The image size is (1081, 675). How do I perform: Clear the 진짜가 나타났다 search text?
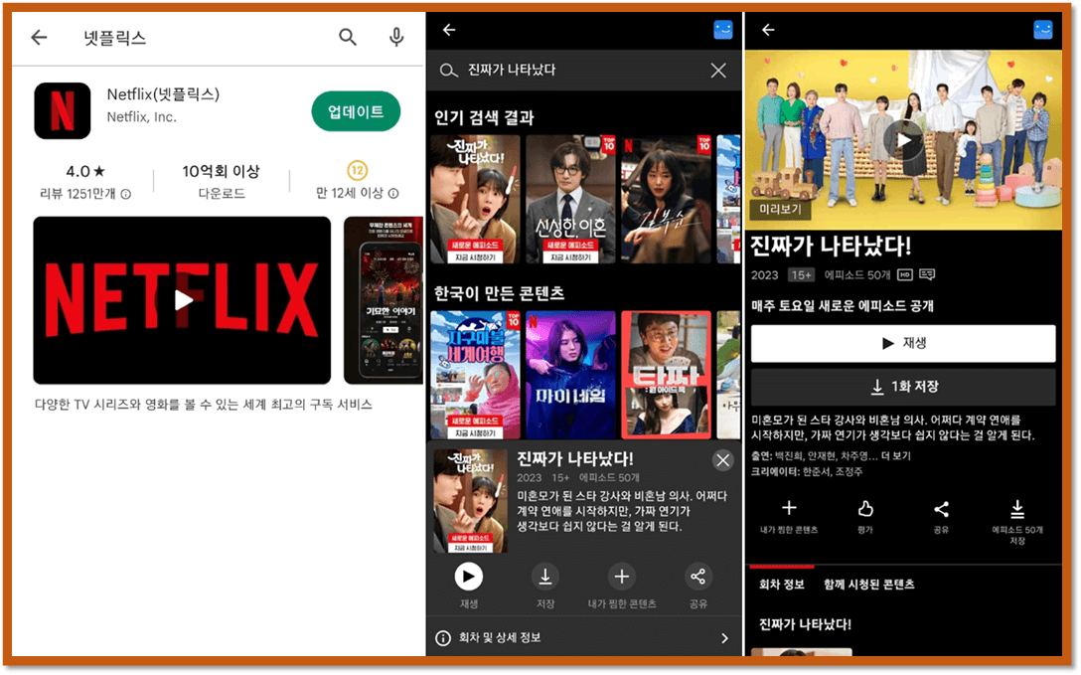click(x=718, y=71)
